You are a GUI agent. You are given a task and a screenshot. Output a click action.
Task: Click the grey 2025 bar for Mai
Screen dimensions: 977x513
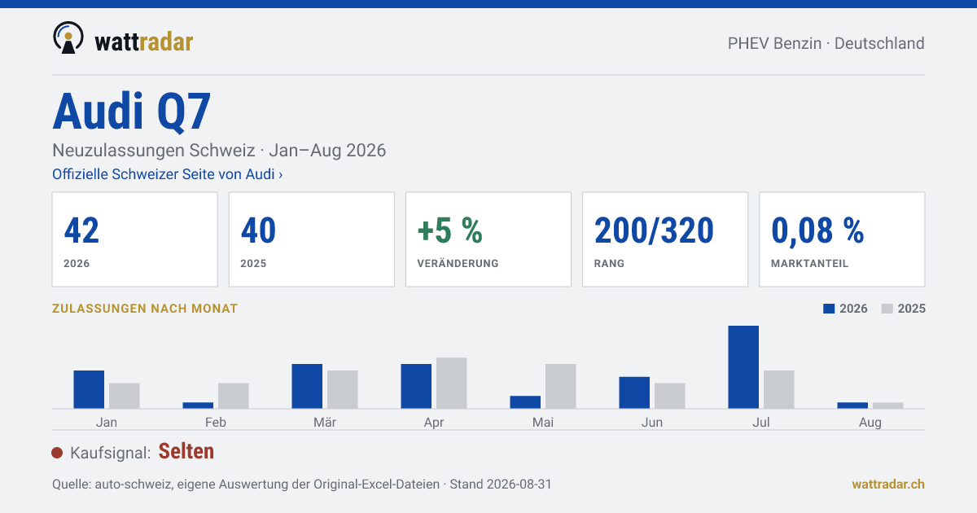pos(561,386)
